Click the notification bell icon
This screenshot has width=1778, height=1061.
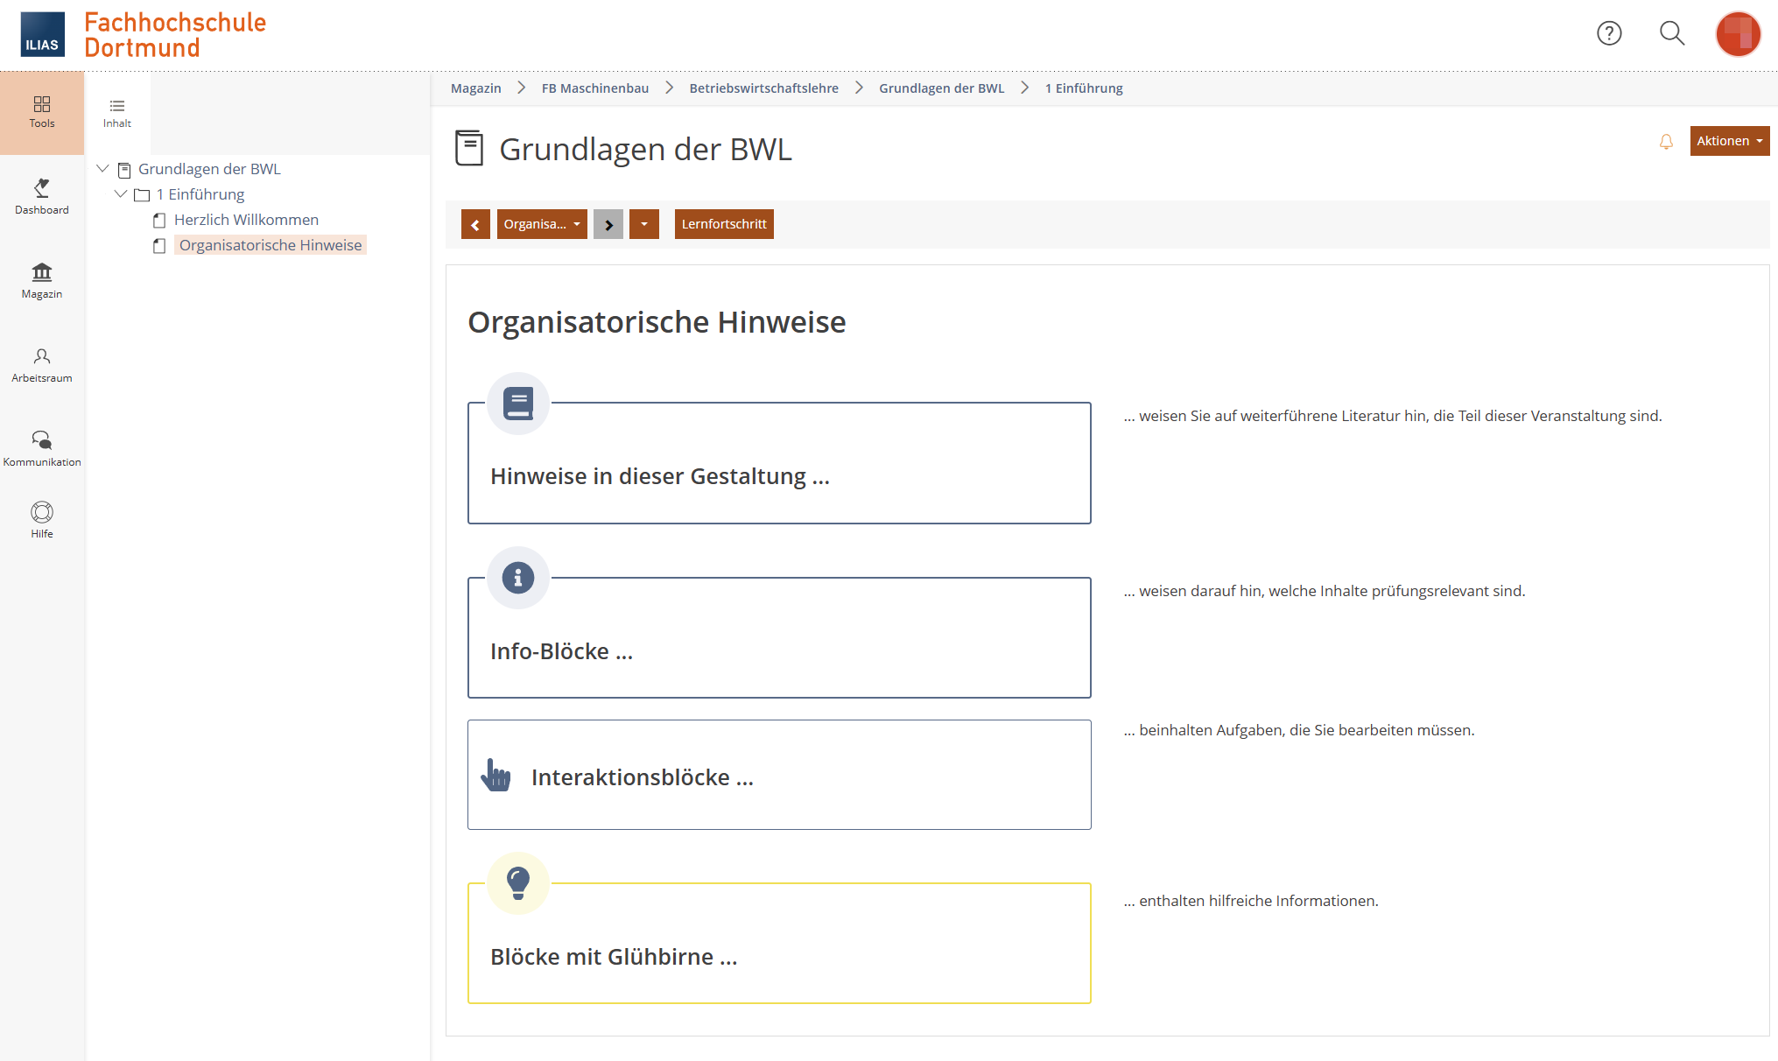pyautogui.click(x=1666, y=142)
